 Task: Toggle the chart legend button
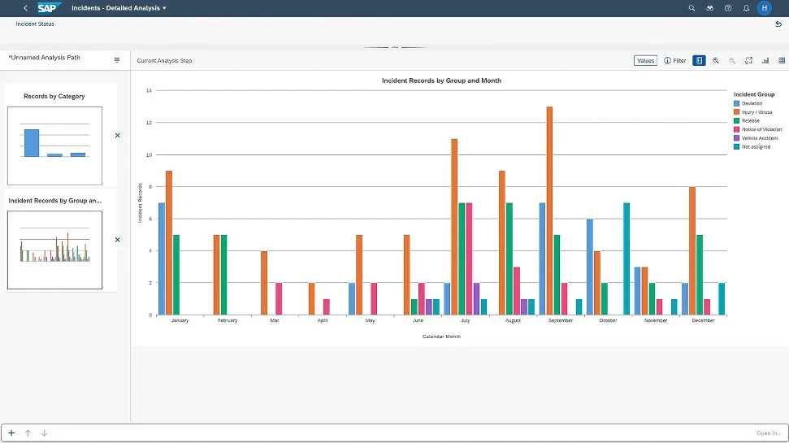[699, 61]
